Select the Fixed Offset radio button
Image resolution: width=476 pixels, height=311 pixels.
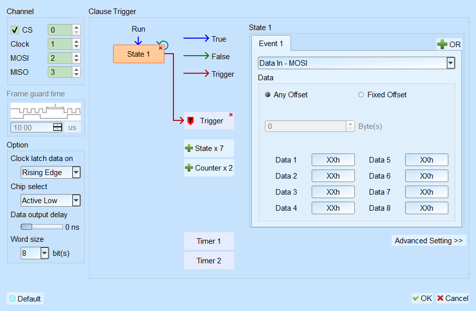(361, 95)
